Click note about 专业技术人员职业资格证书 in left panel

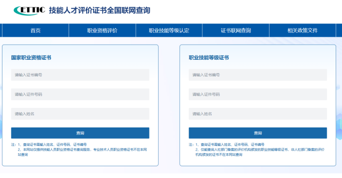tap(82, 152)
